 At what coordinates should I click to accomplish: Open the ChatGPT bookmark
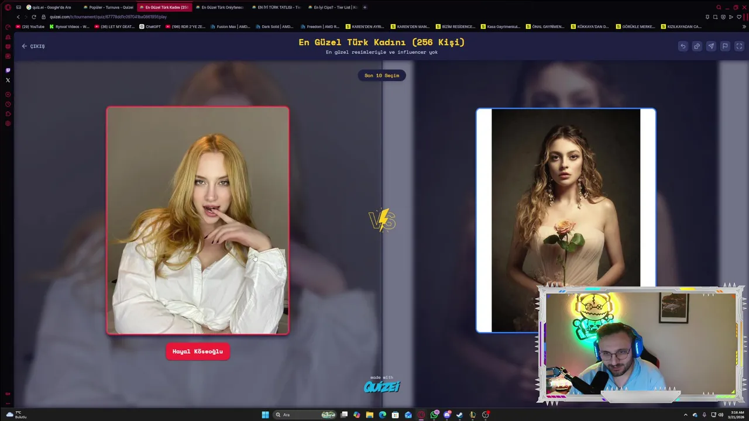[x=150, y=26]
